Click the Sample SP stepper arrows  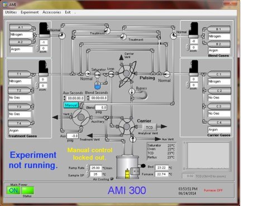pos(87,175)
